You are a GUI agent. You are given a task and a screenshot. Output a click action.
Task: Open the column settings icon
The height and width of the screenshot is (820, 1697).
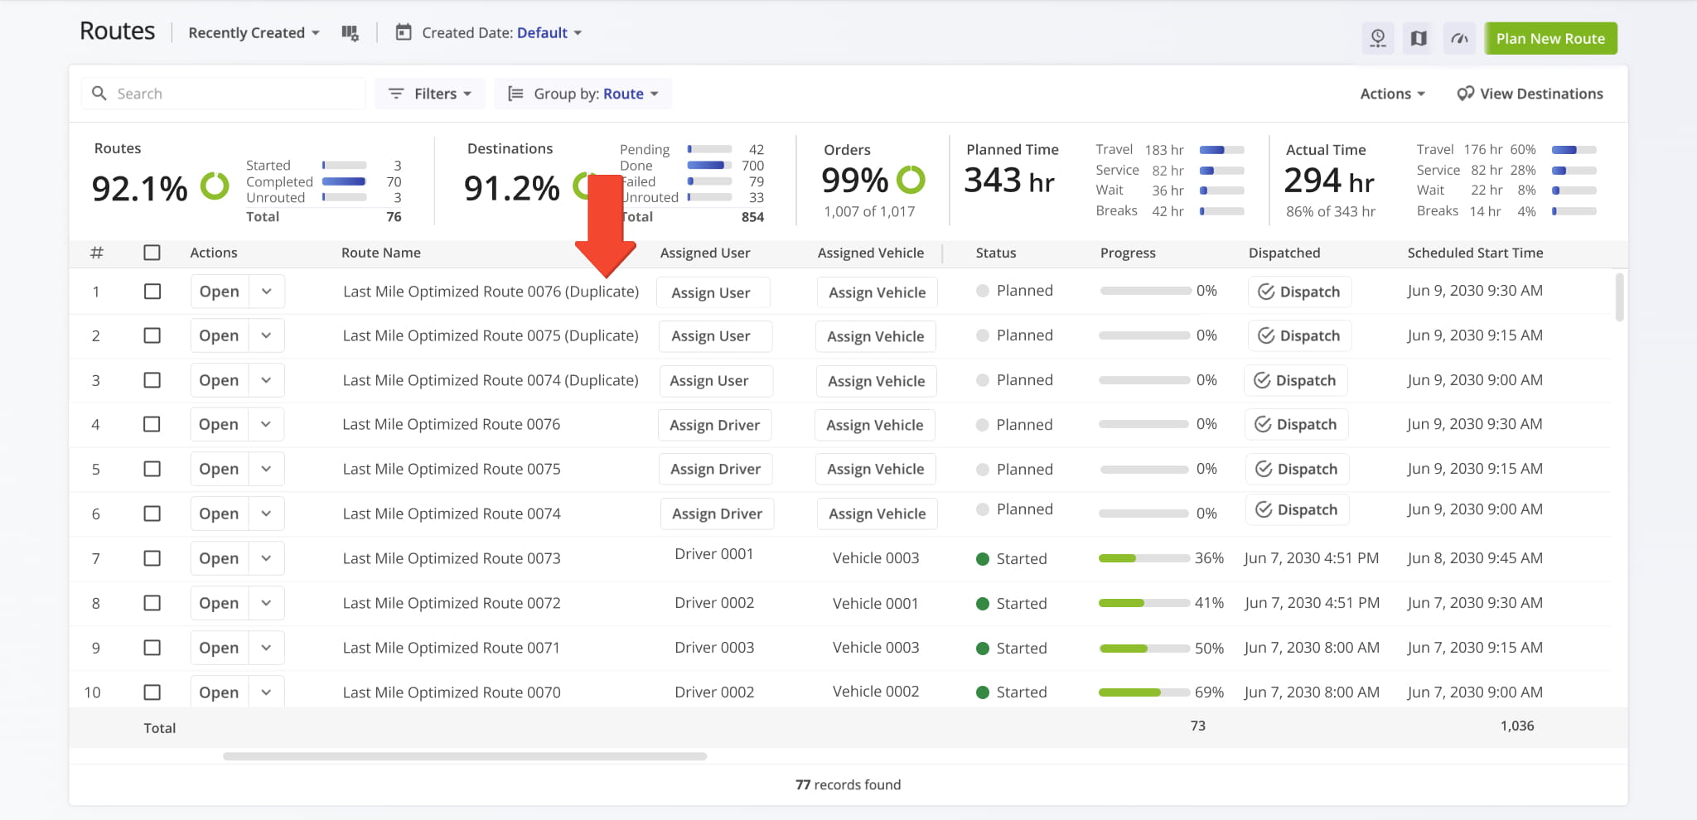tap(350, 33)
